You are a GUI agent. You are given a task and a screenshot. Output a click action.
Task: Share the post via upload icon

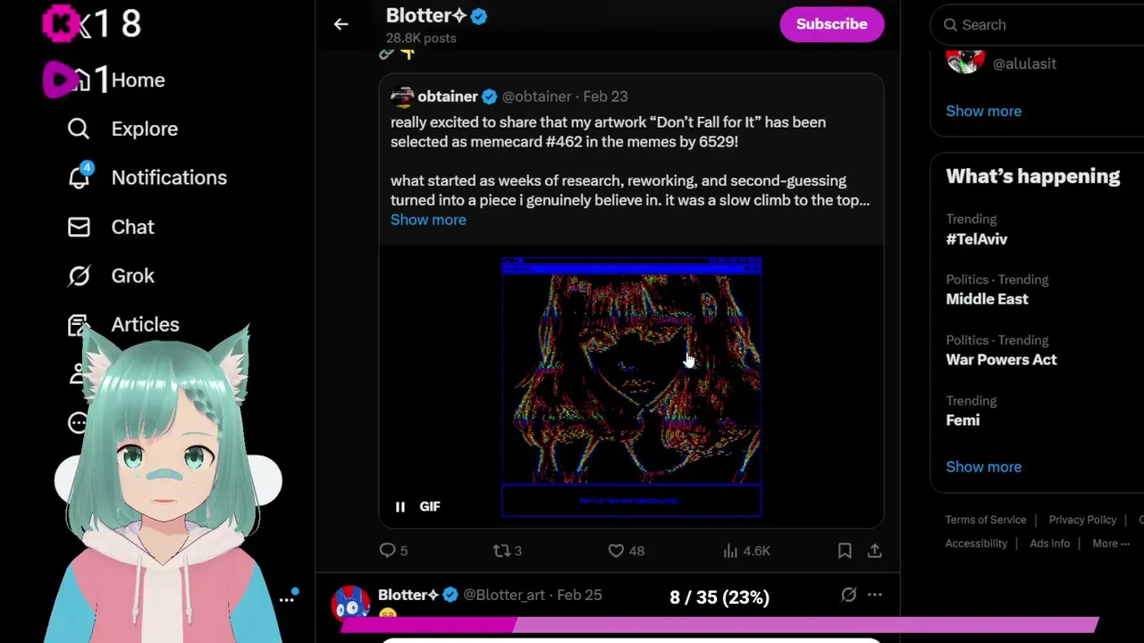coord(875,551)
